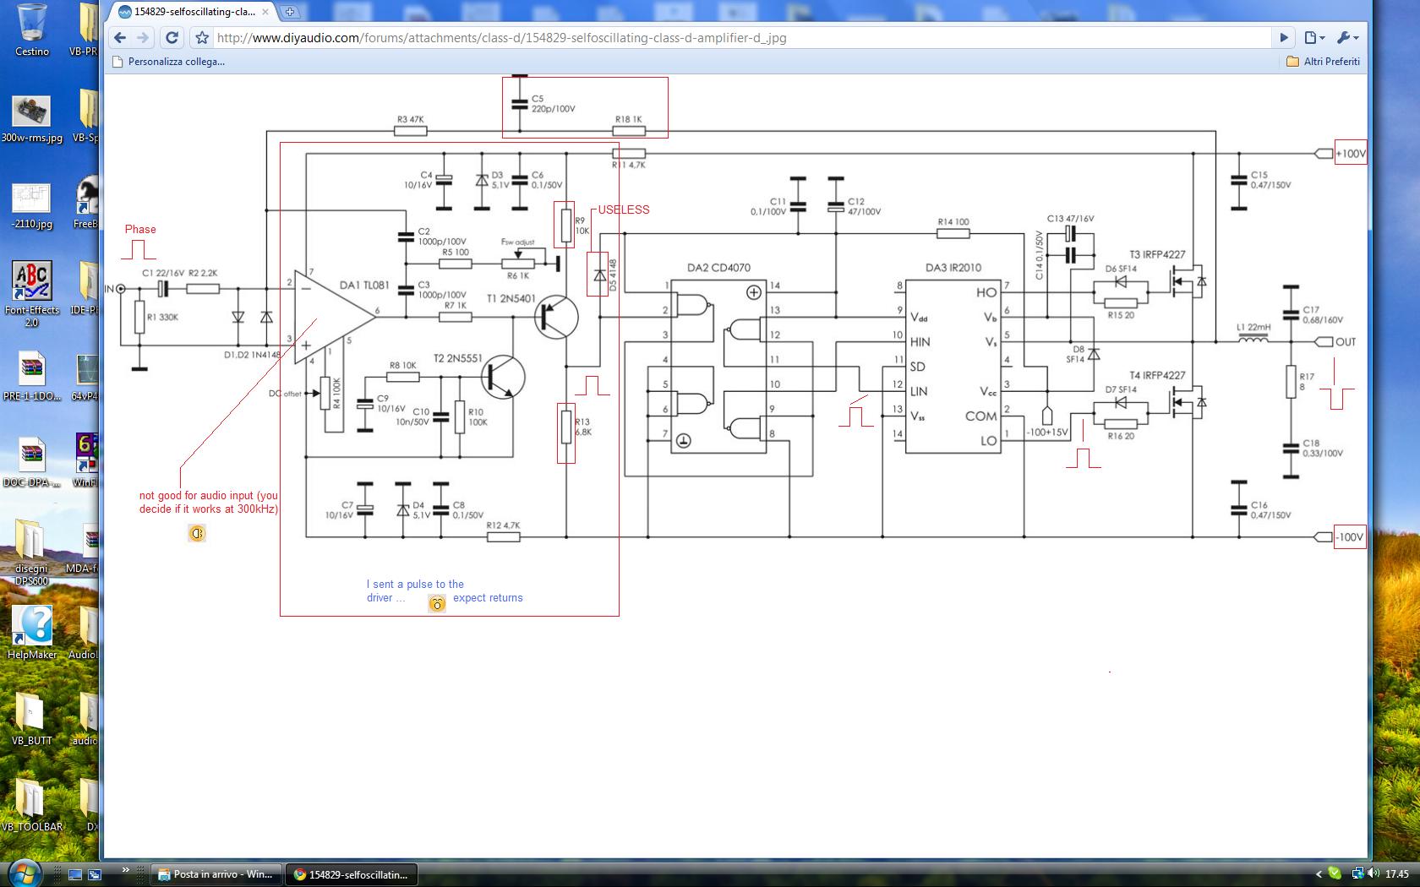Image resolution: width=1420 pixels, height=887 pixels.
Task: Click the Show Desktop quick launch icon
Action: tap(75, 875)
